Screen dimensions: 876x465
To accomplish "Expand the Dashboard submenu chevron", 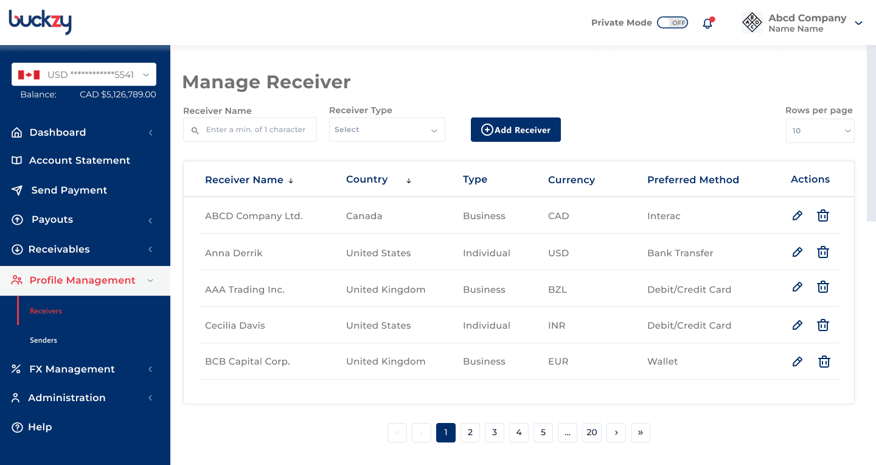I will point(150,133).
